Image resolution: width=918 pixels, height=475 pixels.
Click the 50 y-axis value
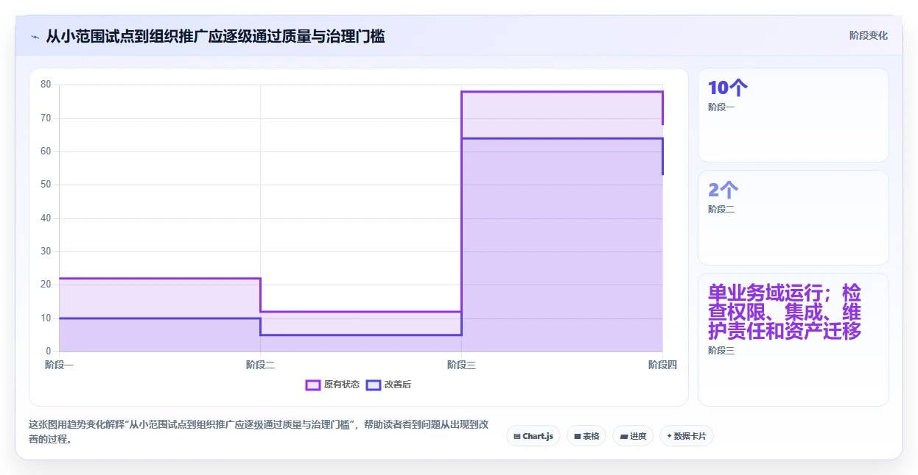(46, 185)
